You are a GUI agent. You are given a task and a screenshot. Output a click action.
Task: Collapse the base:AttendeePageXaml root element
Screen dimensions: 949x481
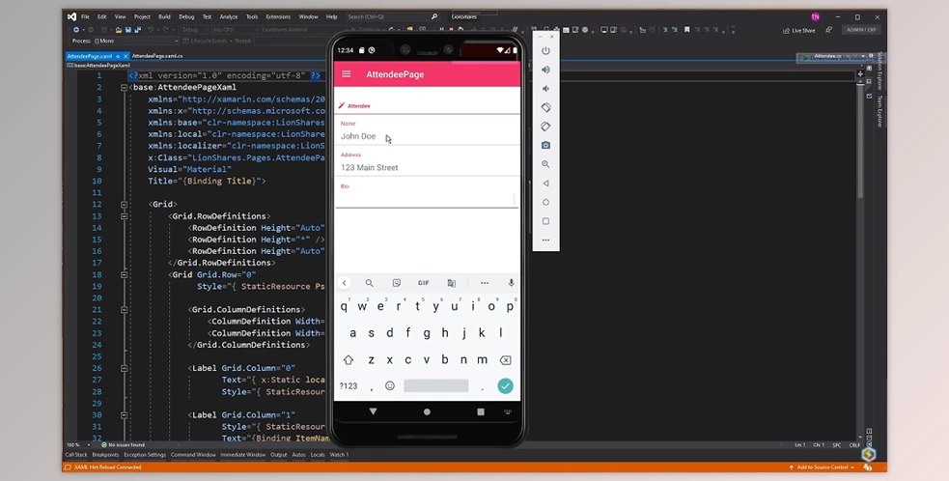point(125,88)
